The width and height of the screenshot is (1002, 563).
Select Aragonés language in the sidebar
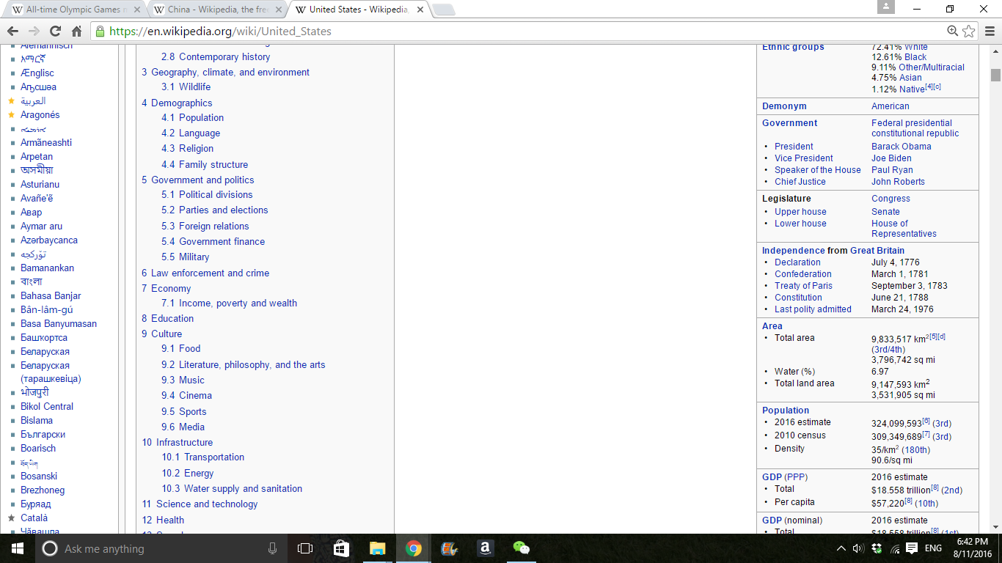[x=40, y=115]
